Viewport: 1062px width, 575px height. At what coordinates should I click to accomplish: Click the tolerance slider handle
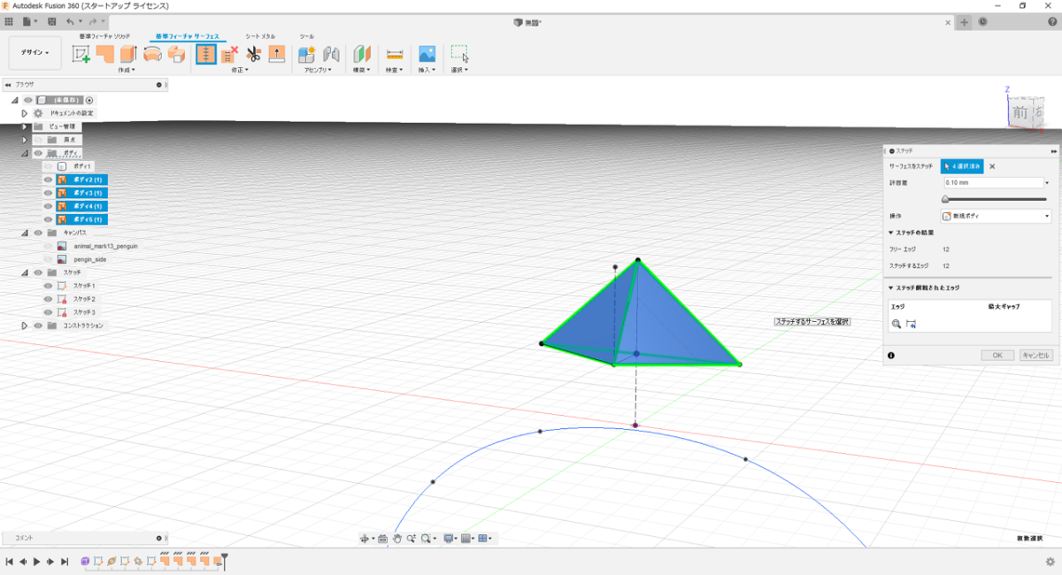coord(946,199)
